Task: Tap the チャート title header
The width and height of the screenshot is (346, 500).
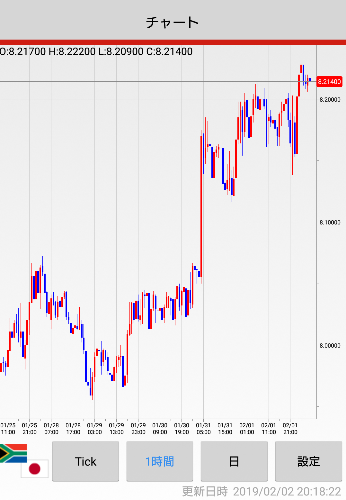Action: tap(173, 23)
